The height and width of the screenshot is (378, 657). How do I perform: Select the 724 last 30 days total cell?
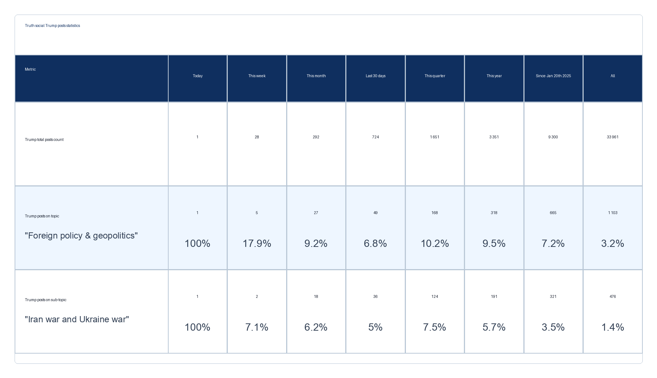click(376, 137)
